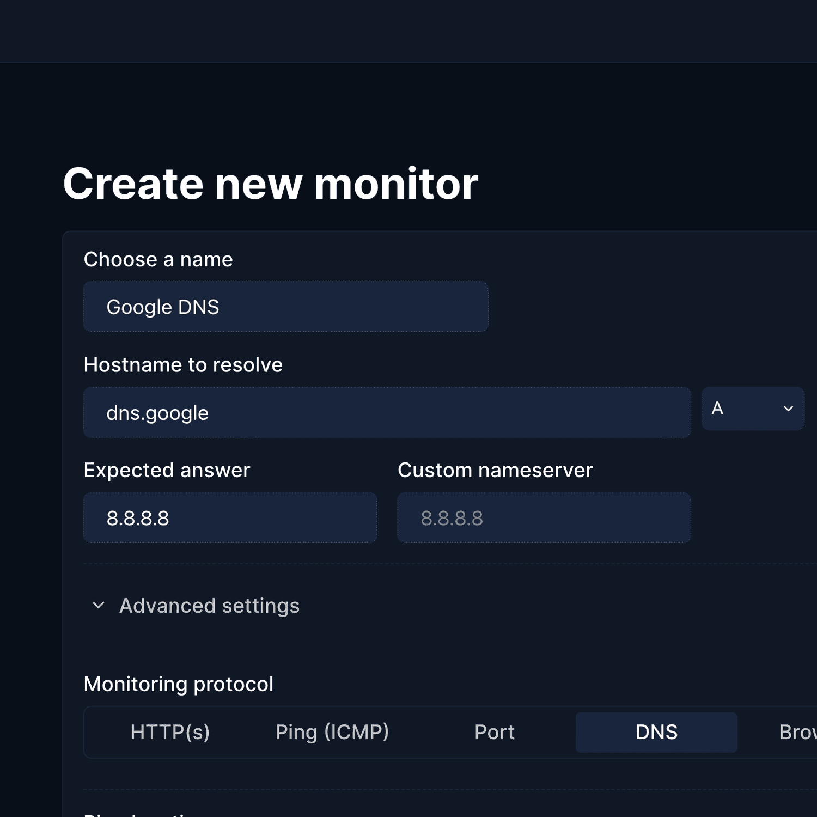Click the "Monitoring protocol" label
This screenshot has width=817, height=817.
178,684
